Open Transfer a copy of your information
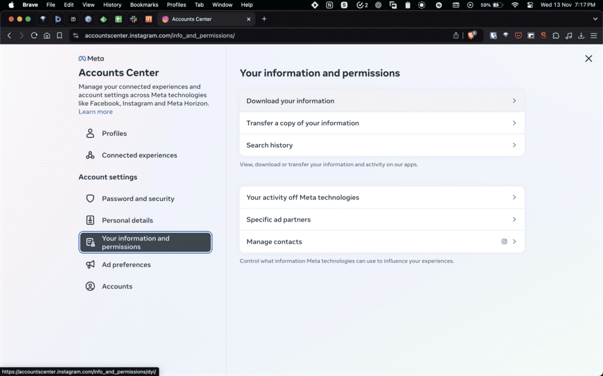 tap(382, 123)
